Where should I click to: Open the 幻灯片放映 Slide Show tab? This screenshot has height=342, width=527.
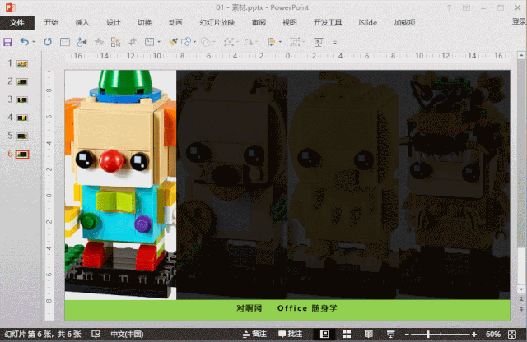(217, 22)
